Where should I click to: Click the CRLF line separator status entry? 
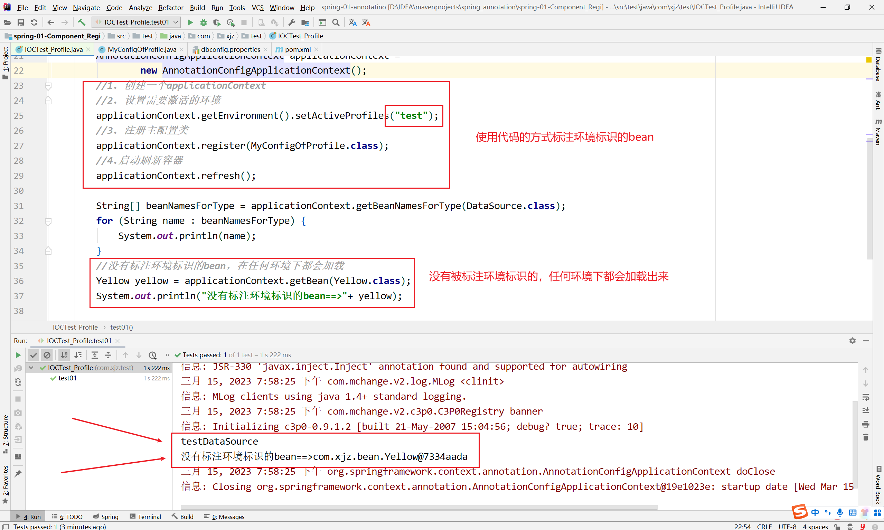(764, 527)
